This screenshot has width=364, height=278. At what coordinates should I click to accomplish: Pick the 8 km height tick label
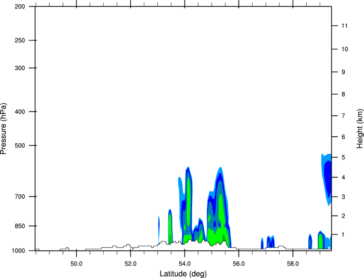[x=343, y=94]
